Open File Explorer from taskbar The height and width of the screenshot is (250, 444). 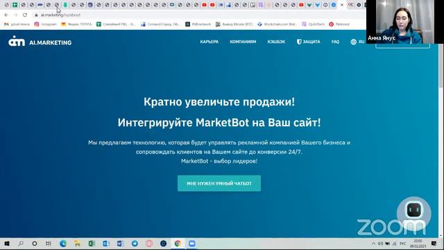tap(77, 244)
